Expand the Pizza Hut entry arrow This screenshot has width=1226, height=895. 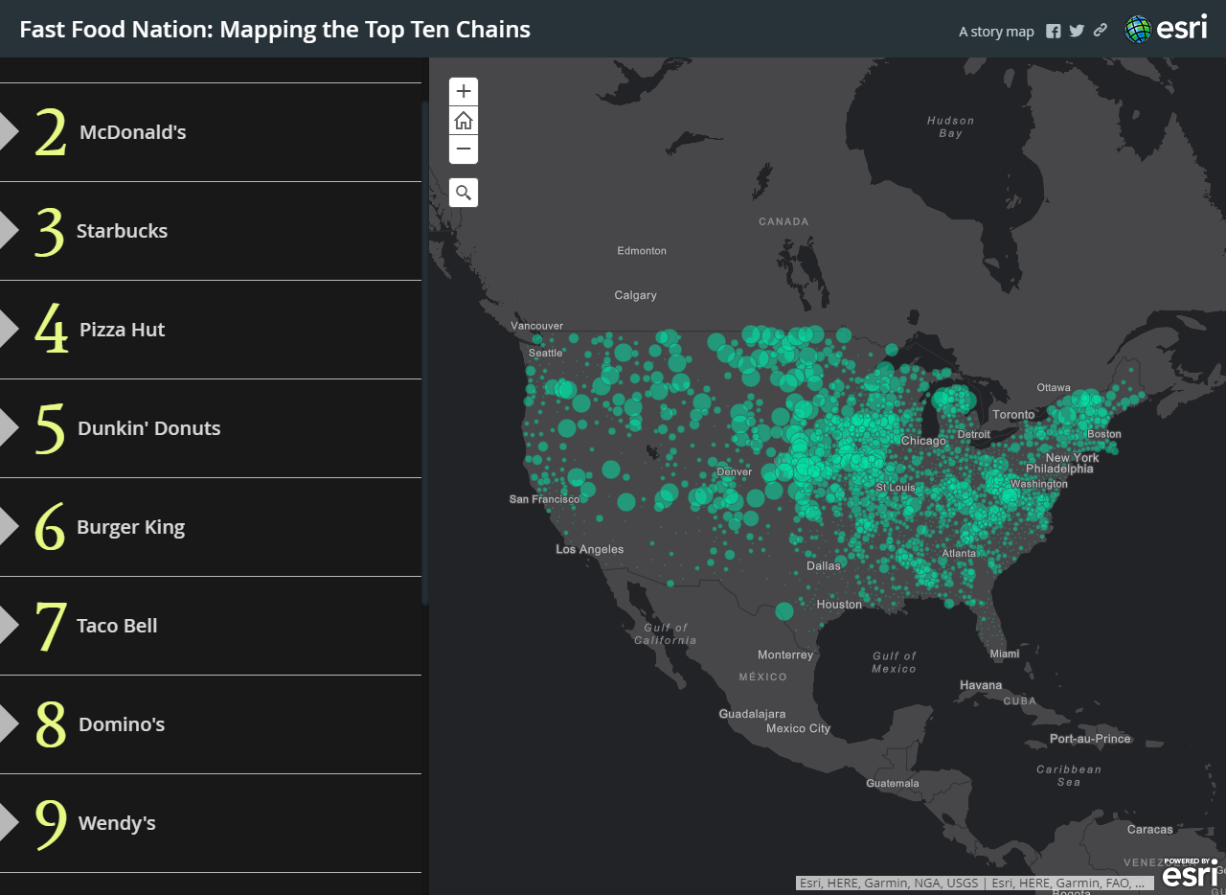click(x=9, y=330)
